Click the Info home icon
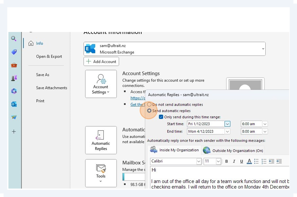The image size is (297, 197). point(31,43)
